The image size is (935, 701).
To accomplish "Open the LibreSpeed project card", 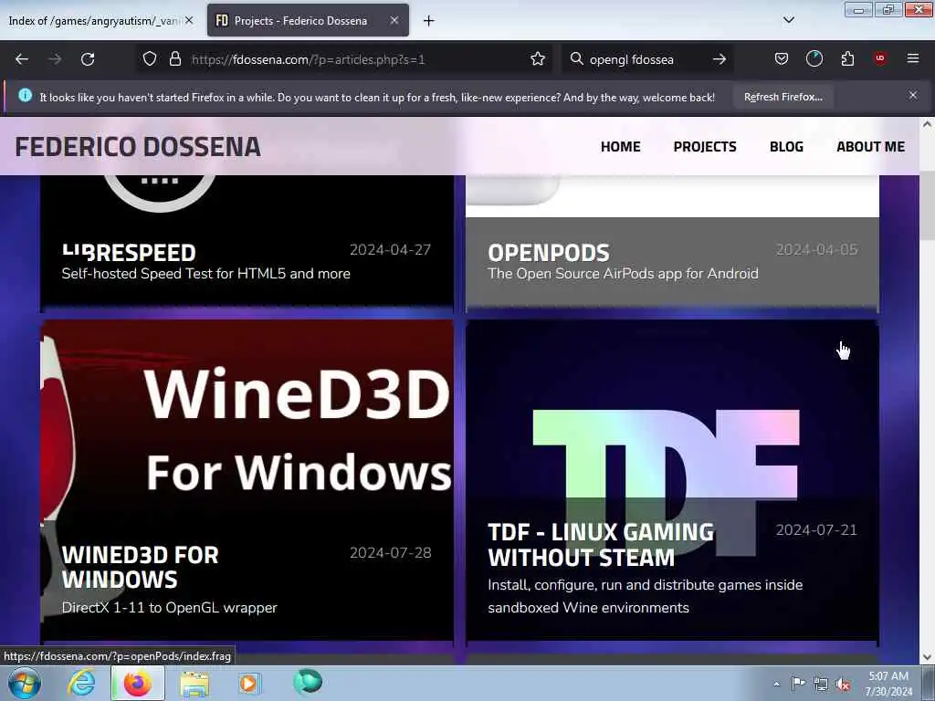I will point(247,243).
